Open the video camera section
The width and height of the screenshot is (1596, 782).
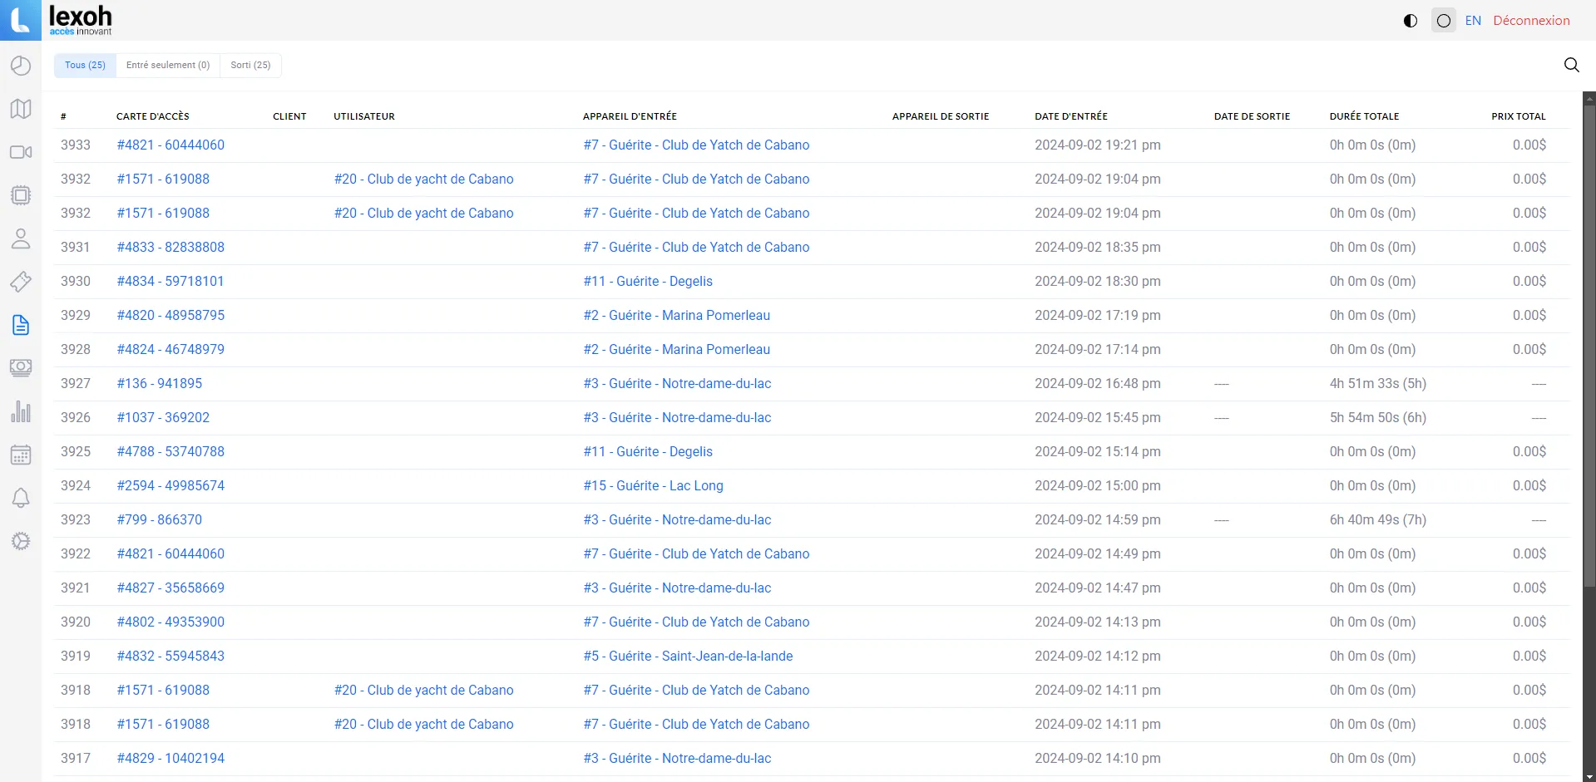point(21,152)
